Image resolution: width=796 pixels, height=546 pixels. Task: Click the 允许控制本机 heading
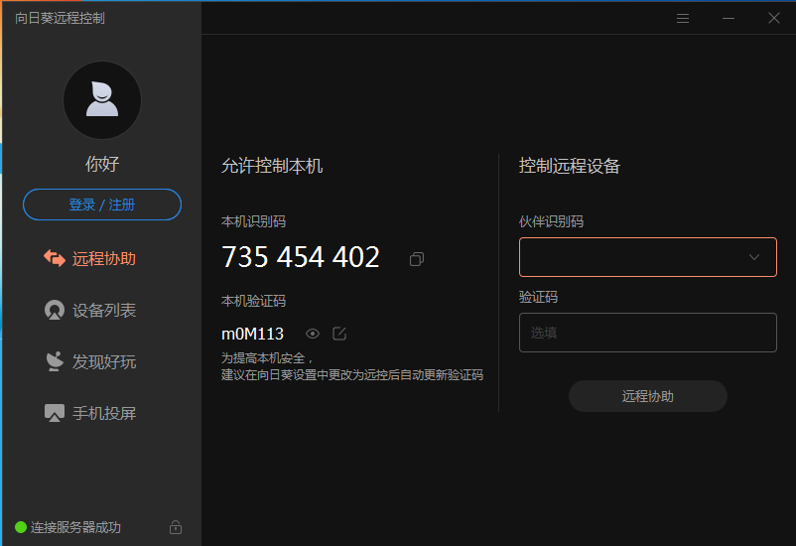tap(272, 166)
